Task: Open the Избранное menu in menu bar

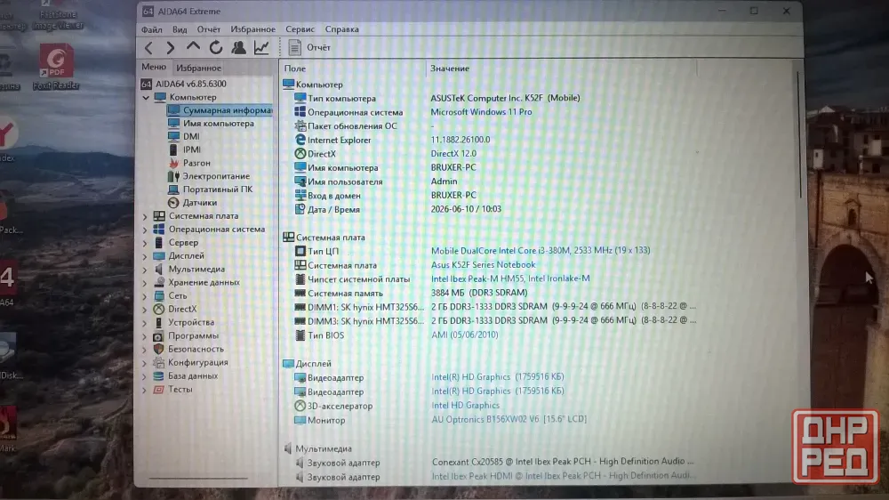Action: (x=252, y=29)
